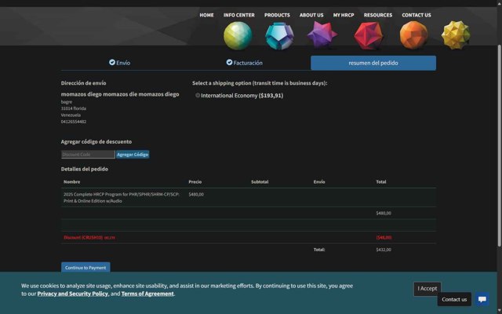Select International Economy shipping option
The width and height of the screenshot is (502, 314).
click(x=198, y=96)
